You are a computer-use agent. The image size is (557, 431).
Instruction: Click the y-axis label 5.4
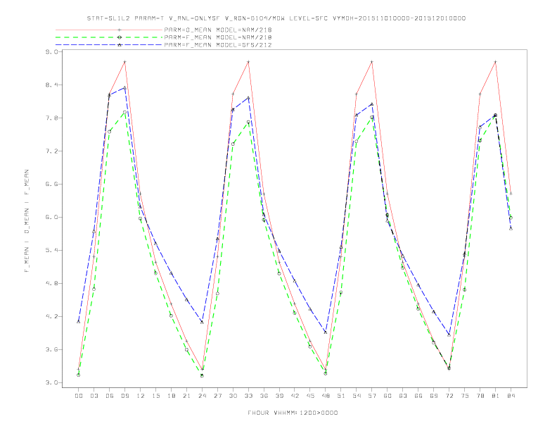pyautogui.click(x=51, y=250)
